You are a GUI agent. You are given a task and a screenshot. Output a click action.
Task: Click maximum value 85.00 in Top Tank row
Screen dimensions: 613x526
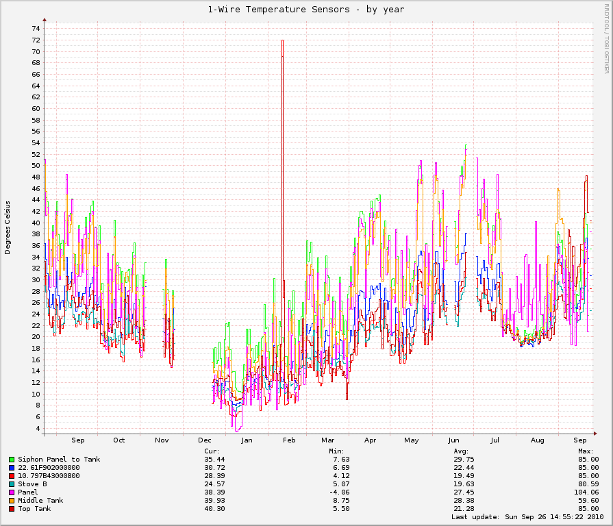pos(589,509)
